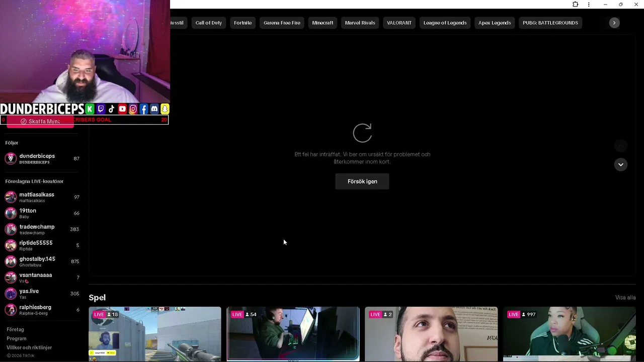Click the Föreslagna LIVE-kreatörer heading
644x362 pixels.
point(34,181)
